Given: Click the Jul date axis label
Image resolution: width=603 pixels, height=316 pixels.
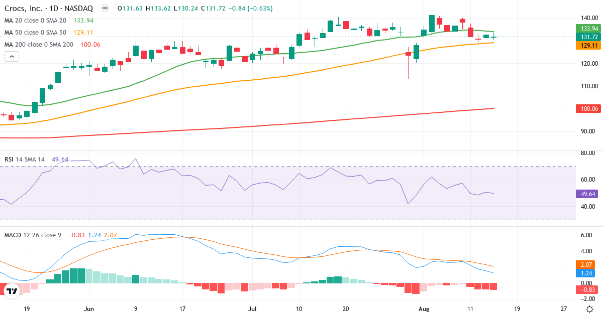Looking at the screenshot, I should [x=253, y=309].
